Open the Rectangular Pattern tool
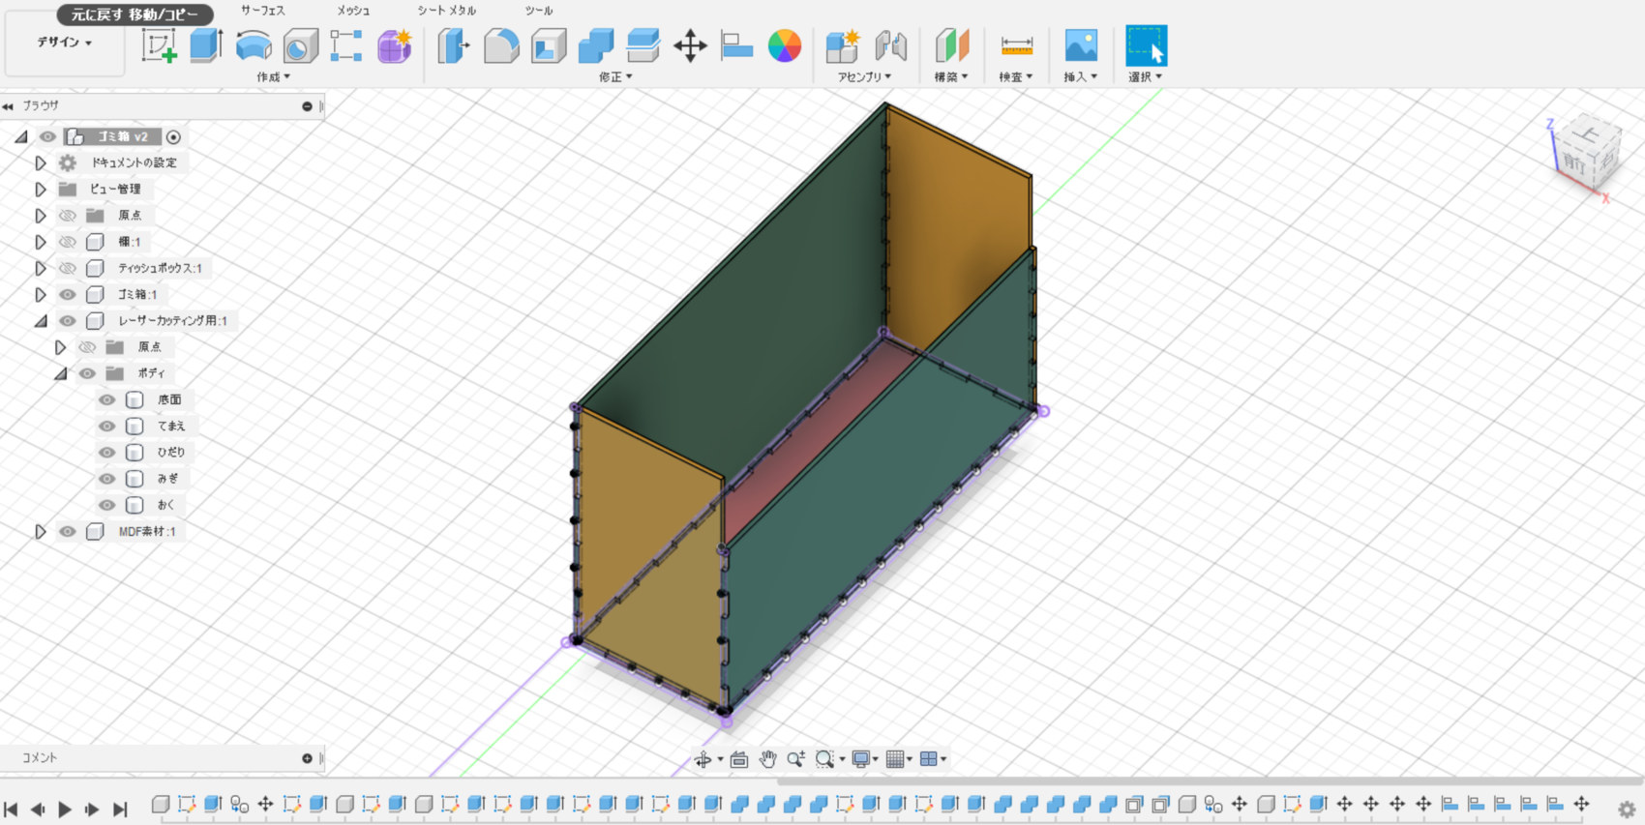Screen dimensions: 1645x825 coord(346,45)
